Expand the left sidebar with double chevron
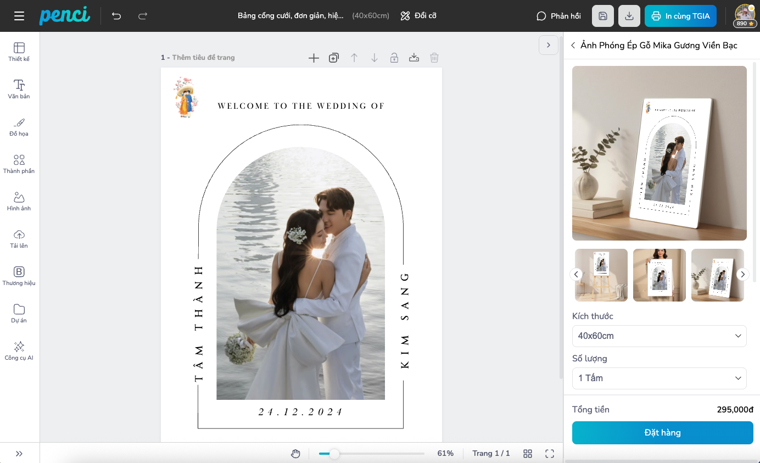This screenshot has height=463, width=760. [x=19, y=453]
